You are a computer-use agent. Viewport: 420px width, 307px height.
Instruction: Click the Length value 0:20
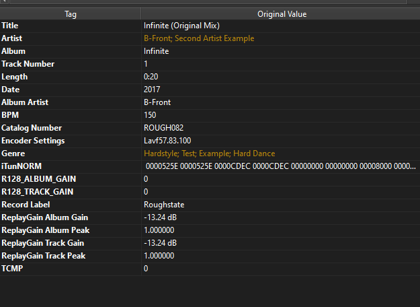tap(151, 77)
